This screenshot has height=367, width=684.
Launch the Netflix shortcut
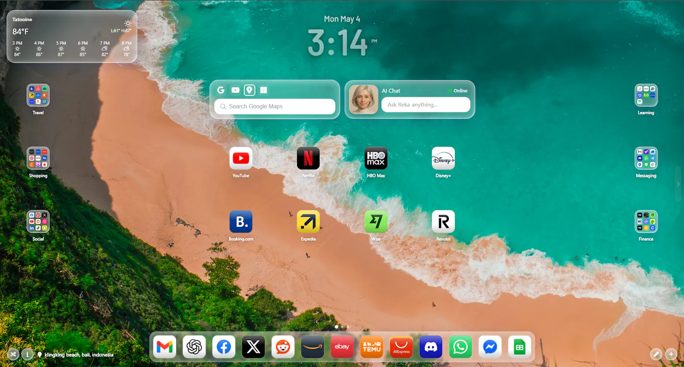[x=308, y=158]
